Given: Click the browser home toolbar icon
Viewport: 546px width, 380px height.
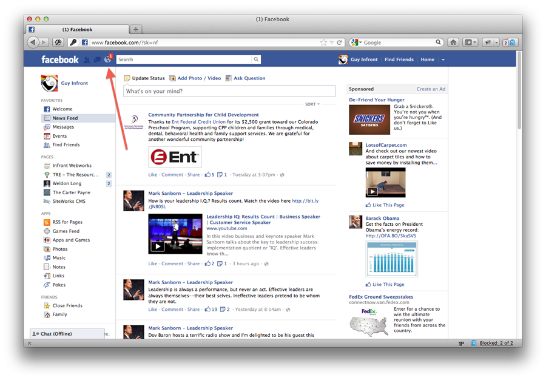Looking at the screenshot, I should [453, 42].
